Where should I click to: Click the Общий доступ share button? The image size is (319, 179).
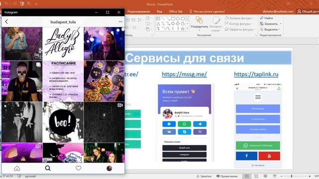point(308,11)
